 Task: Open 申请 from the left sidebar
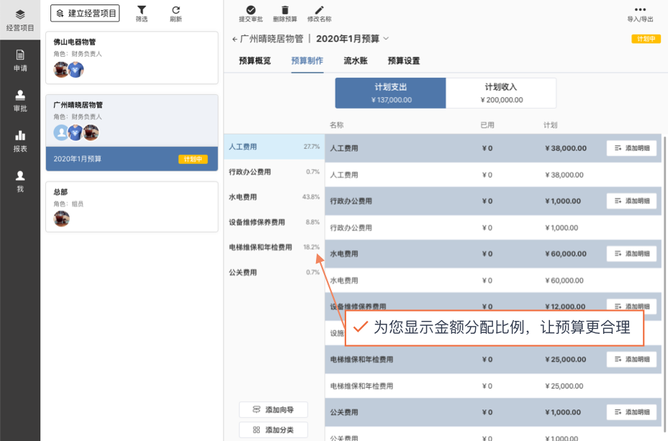(x=19, y=59)
